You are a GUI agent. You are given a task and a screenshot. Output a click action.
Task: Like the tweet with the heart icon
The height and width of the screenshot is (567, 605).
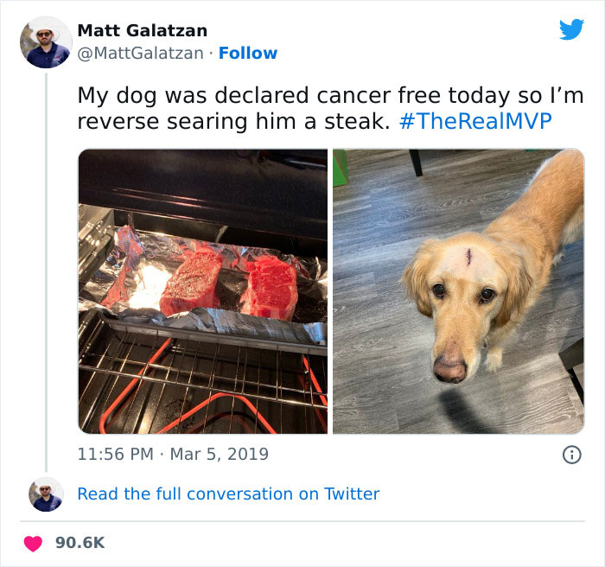coord(33,544)
